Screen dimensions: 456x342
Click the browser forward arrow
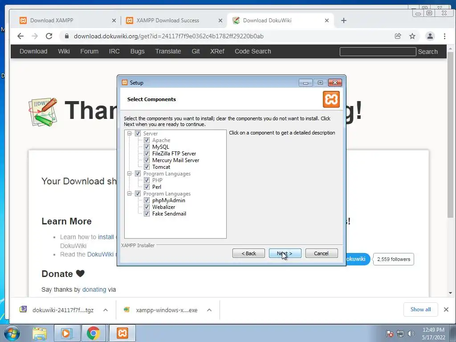coord(35,36)
